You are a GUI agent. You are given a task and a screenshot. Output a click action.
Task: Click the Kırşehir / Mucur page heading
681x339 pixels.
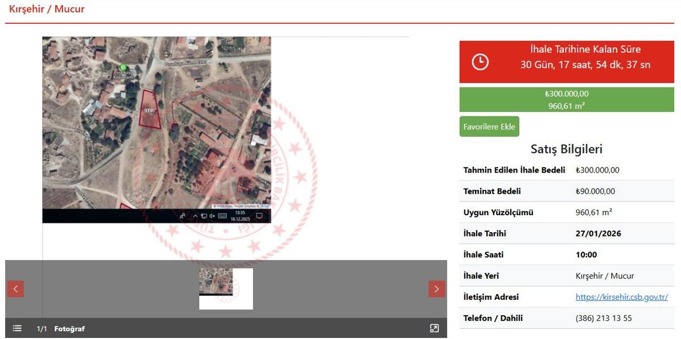point(47,9)
